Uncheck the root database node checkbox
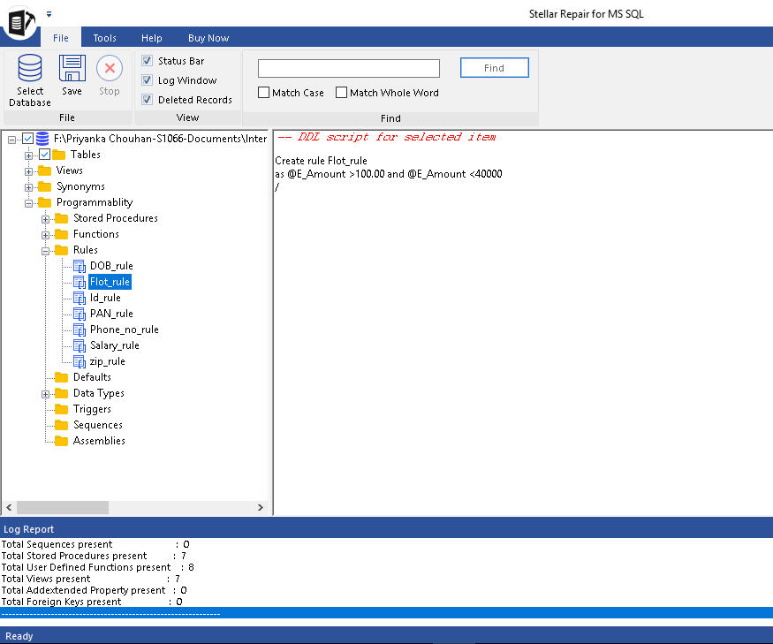This screenshot has height=644, width=773. click(x=28, y=139)
